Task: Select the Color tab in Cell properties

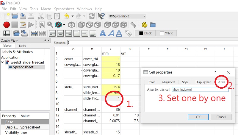Action: pos(151,82)
